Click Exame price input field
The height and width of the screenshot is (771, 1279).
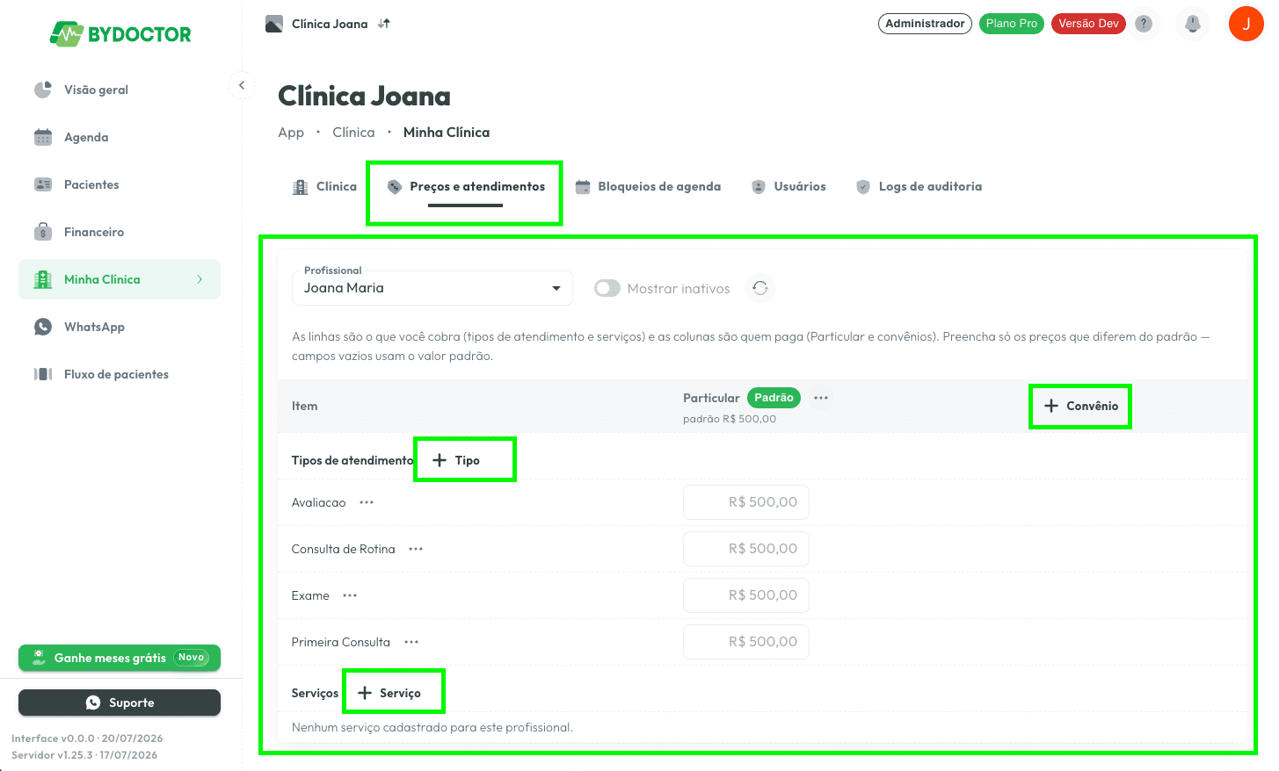[746, 595]
